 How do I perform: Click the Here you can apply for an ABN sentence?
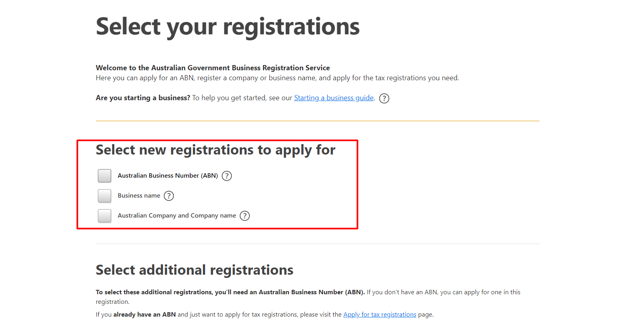pyautogui.click(x=277, y=78)
